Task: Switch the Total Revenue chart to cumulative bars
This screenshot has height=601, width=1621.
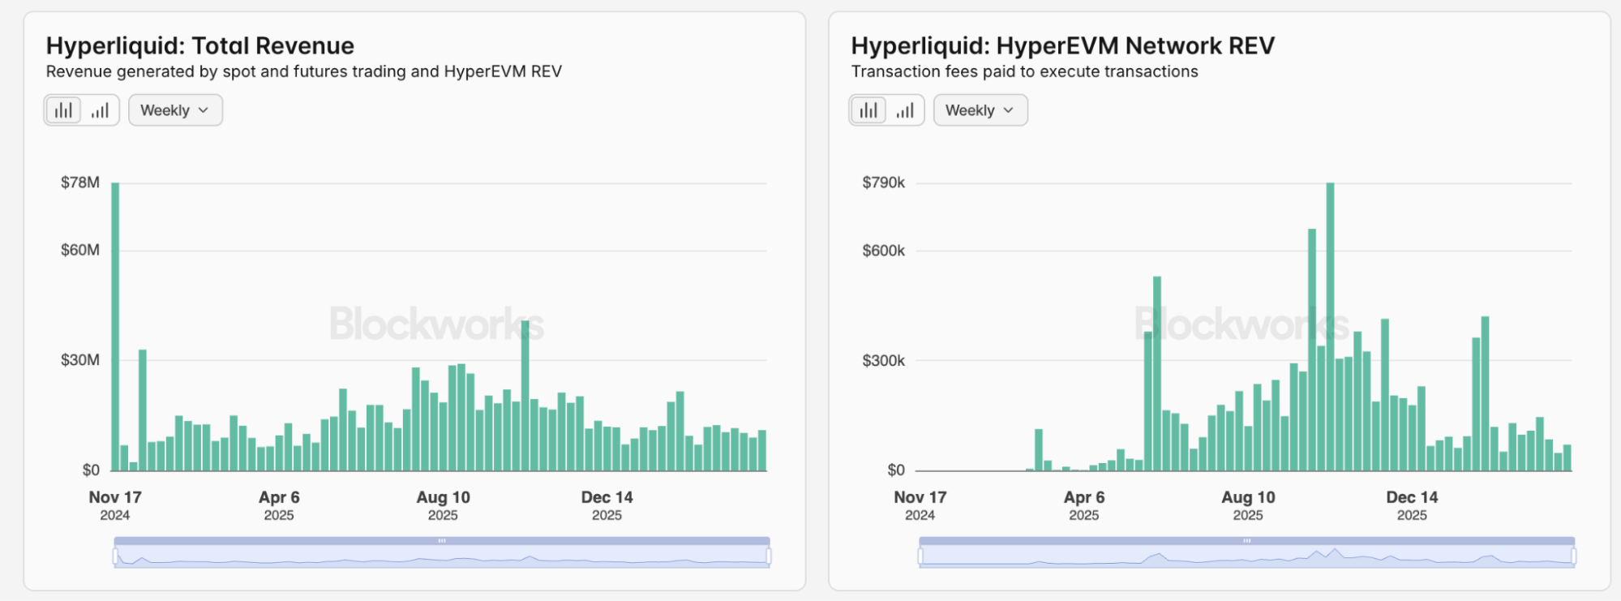Action: [x=100, y=110]
